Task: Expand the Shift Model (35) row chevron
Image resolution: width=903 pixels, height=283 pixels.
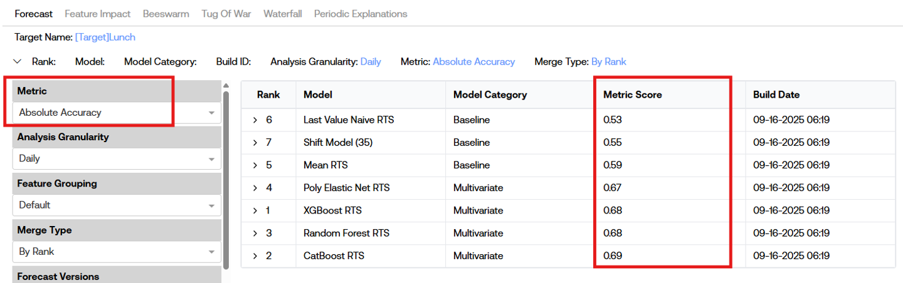Action: click(255, 143)
